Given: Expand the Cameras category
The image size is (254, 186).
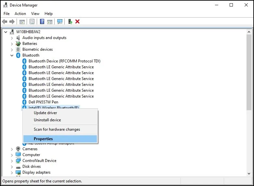Looking at the screenshot, I should pyautogui.click(x=12, y=149).
